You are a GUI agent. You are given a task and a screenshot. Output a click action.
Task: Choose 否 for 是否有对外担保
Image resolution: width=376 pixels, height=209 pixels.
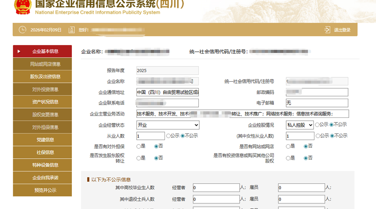[156, 146]
